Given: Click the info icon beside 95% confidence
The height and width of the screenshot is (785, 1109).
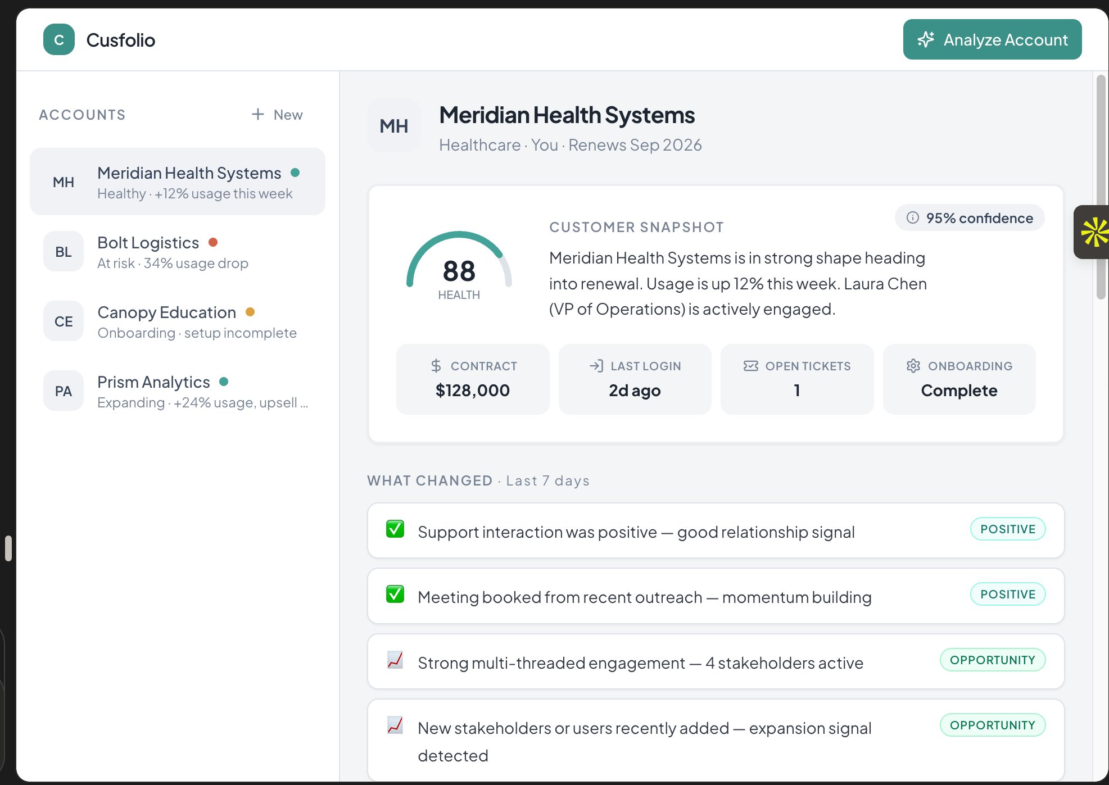Looking at the screenshot, I should click(913, 218).
